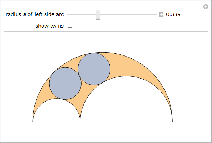The width and height of the screenshot is (212, 143).
Task: Click the radius a slider thumb
Action: tap(98, 15)
